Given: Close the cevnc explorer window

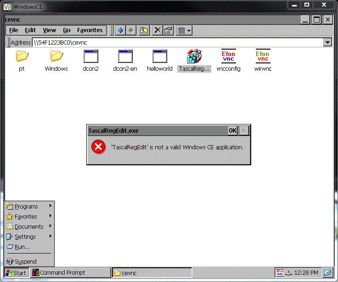Looking at the screenshot, I should [x=328, y=20].
